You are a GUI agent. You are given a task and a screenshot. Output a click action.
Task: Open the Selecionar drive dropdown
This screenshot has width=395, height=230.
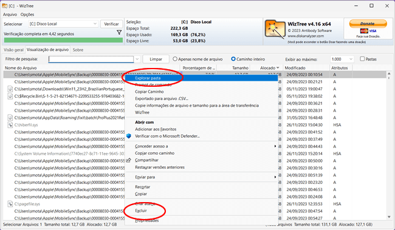point(63,24)
